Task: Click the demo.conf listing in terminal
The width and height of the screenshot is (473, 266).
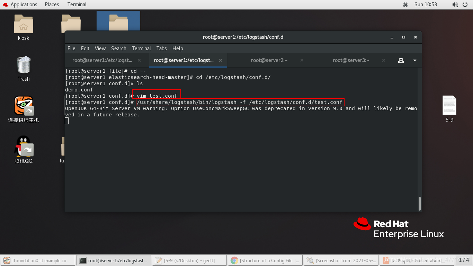Action: [x=79, y=90]
